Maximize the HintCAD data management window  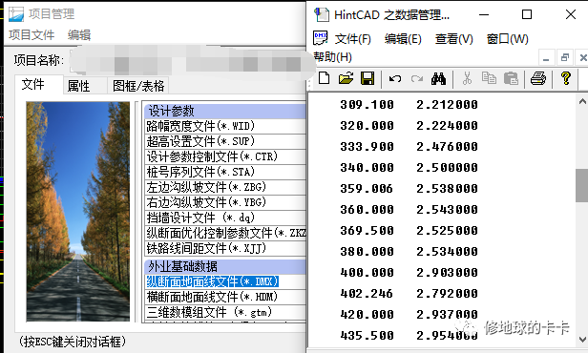click(527, 14)
